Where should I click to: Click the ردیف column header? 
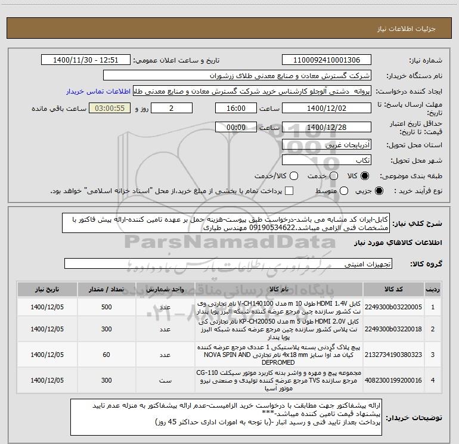tap(433, 290)
